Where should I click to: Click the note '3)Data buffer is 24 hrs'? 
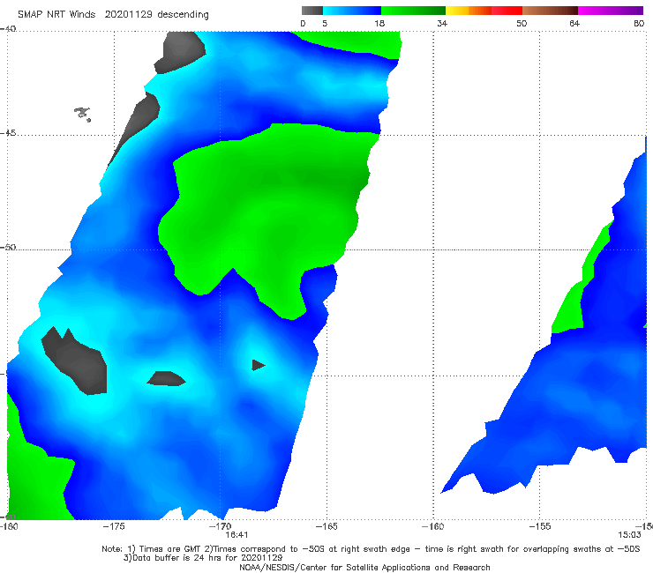[203, 558]
